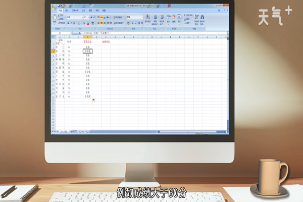This screenshot has height=202, width=303.
Task: Click the Insert cells (插入) icon
Action: (x=168, y=17)
